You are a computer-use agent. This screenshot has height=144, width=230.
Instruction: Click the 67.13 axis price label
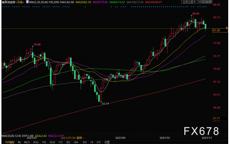(217, 82)
